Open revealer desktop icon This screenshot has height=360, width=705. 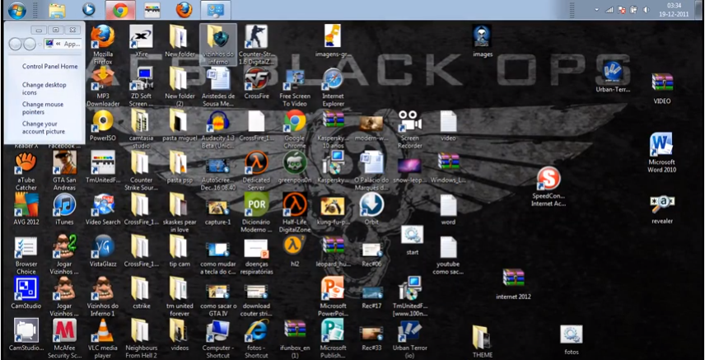tap(662, 209)
